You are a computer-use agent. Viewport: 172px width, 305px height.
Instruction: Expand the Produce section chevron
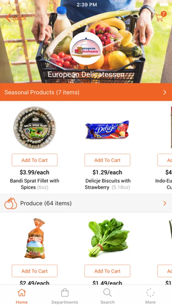pos(165,203)
